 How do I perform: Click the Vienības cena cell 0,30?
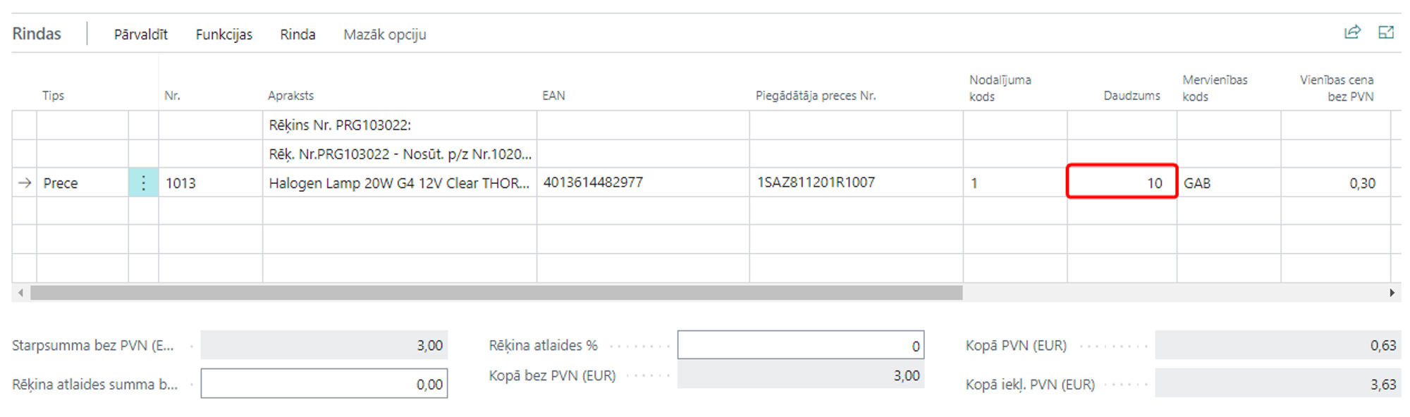(1335, 183)
